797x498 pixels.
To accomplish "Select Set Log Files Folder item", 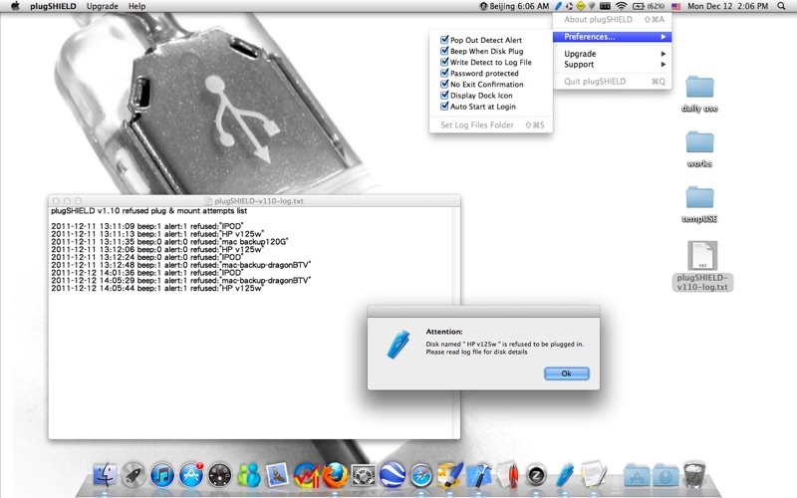I will pyautogui.click(x=491, y=124).
